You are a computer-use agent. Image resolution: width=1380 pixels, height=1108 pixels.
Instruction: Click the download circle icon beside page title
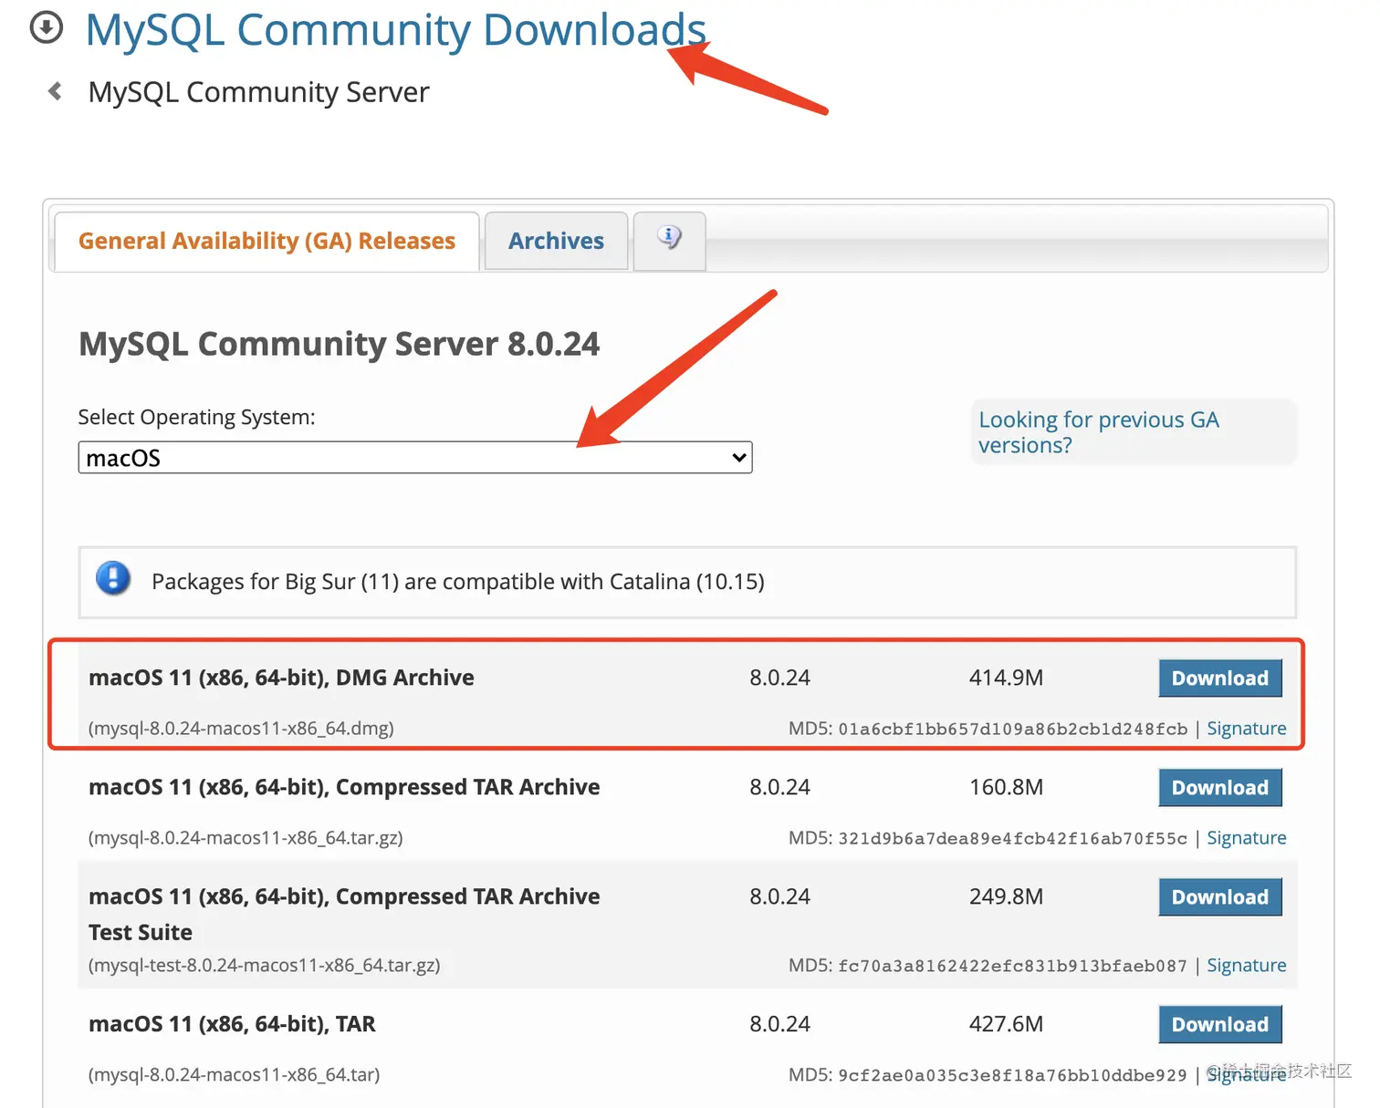click(x=47, y=27)
